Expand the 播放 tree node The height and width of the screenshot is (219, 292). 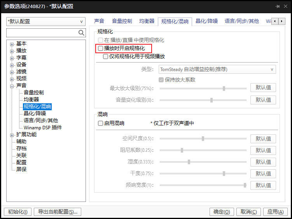tap(12, 51)
